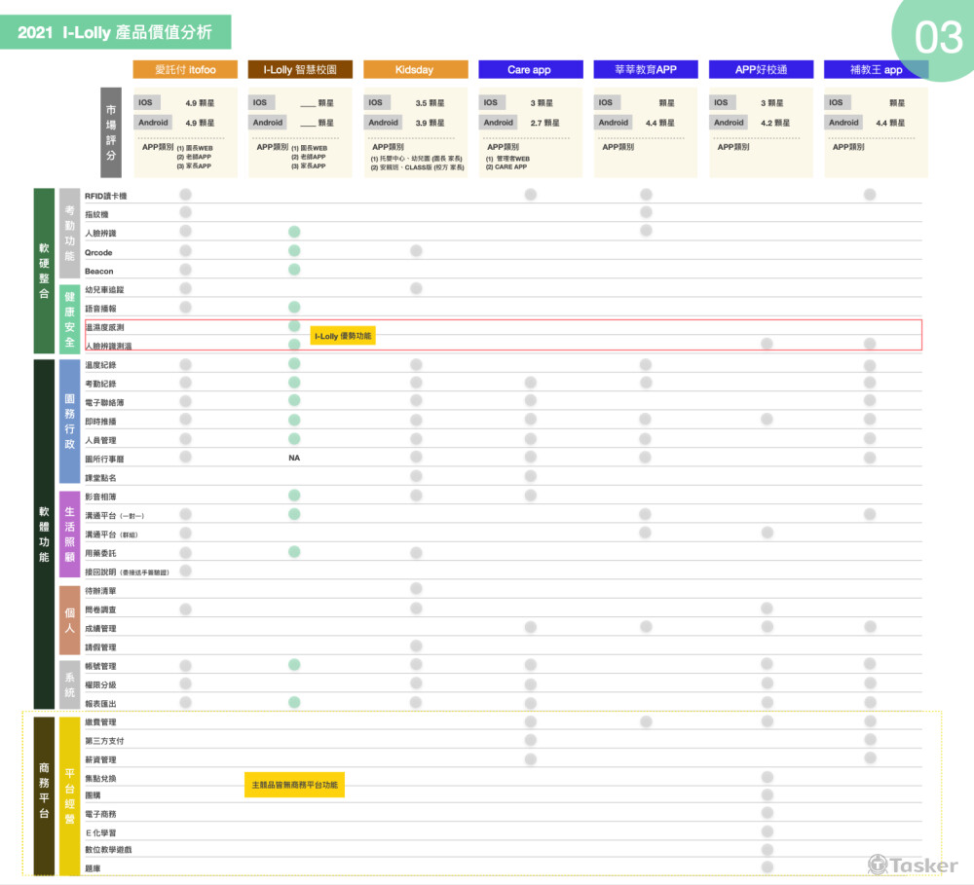This screenshot has width=974, height=885.
Task: Select the I-Lolly 智慧校園 column header
Action: pyautogui.click(x=300, y=70)
